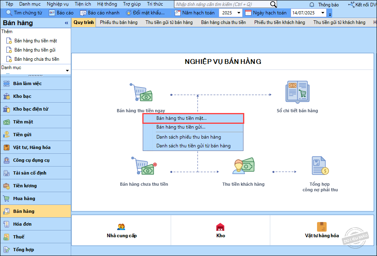Open the Trợ giúp menu
377x256 pixels.
click(x=132, y=4)
